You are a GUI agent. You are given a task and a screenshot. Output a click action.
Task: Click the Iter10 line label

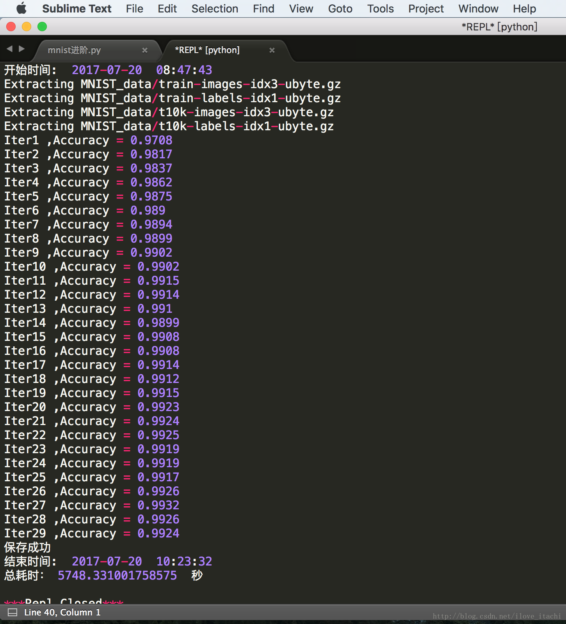25,267
